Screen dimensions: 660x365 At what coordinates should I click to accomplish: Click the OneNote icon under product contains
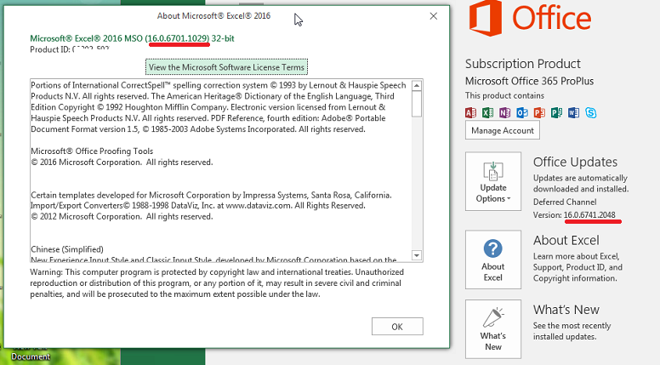504,113
